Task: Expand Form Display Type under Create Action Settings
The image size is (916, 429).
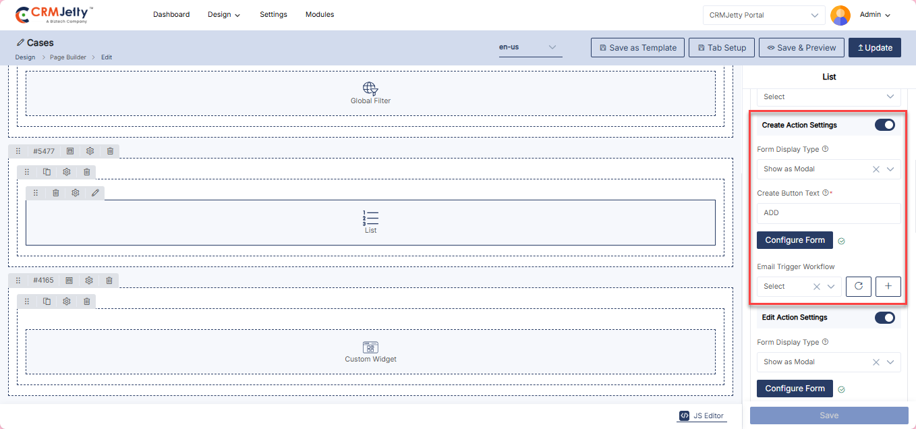Action: pyautogui.click(x=890, y=169)
